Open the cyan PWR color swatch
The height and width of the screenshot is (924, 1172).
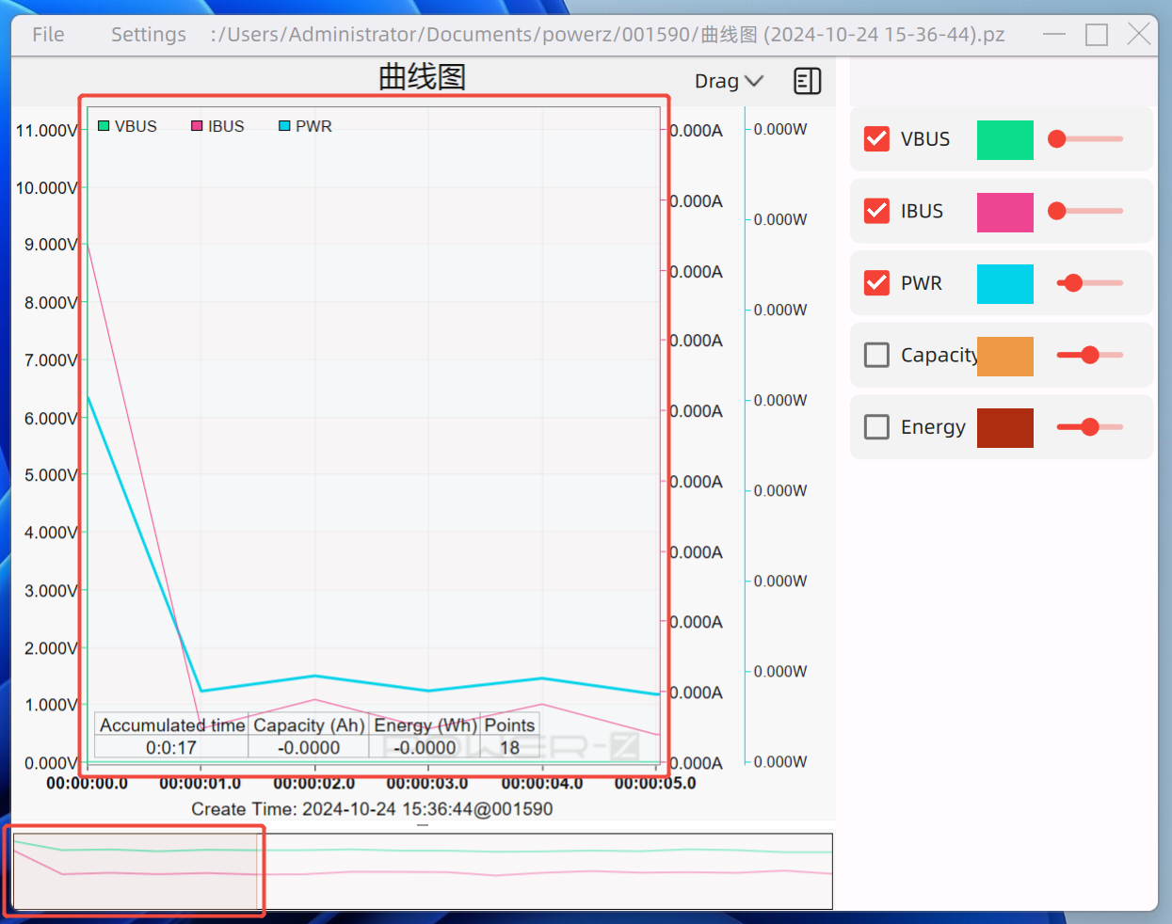pyautogui.click(x=1004, y=284)
